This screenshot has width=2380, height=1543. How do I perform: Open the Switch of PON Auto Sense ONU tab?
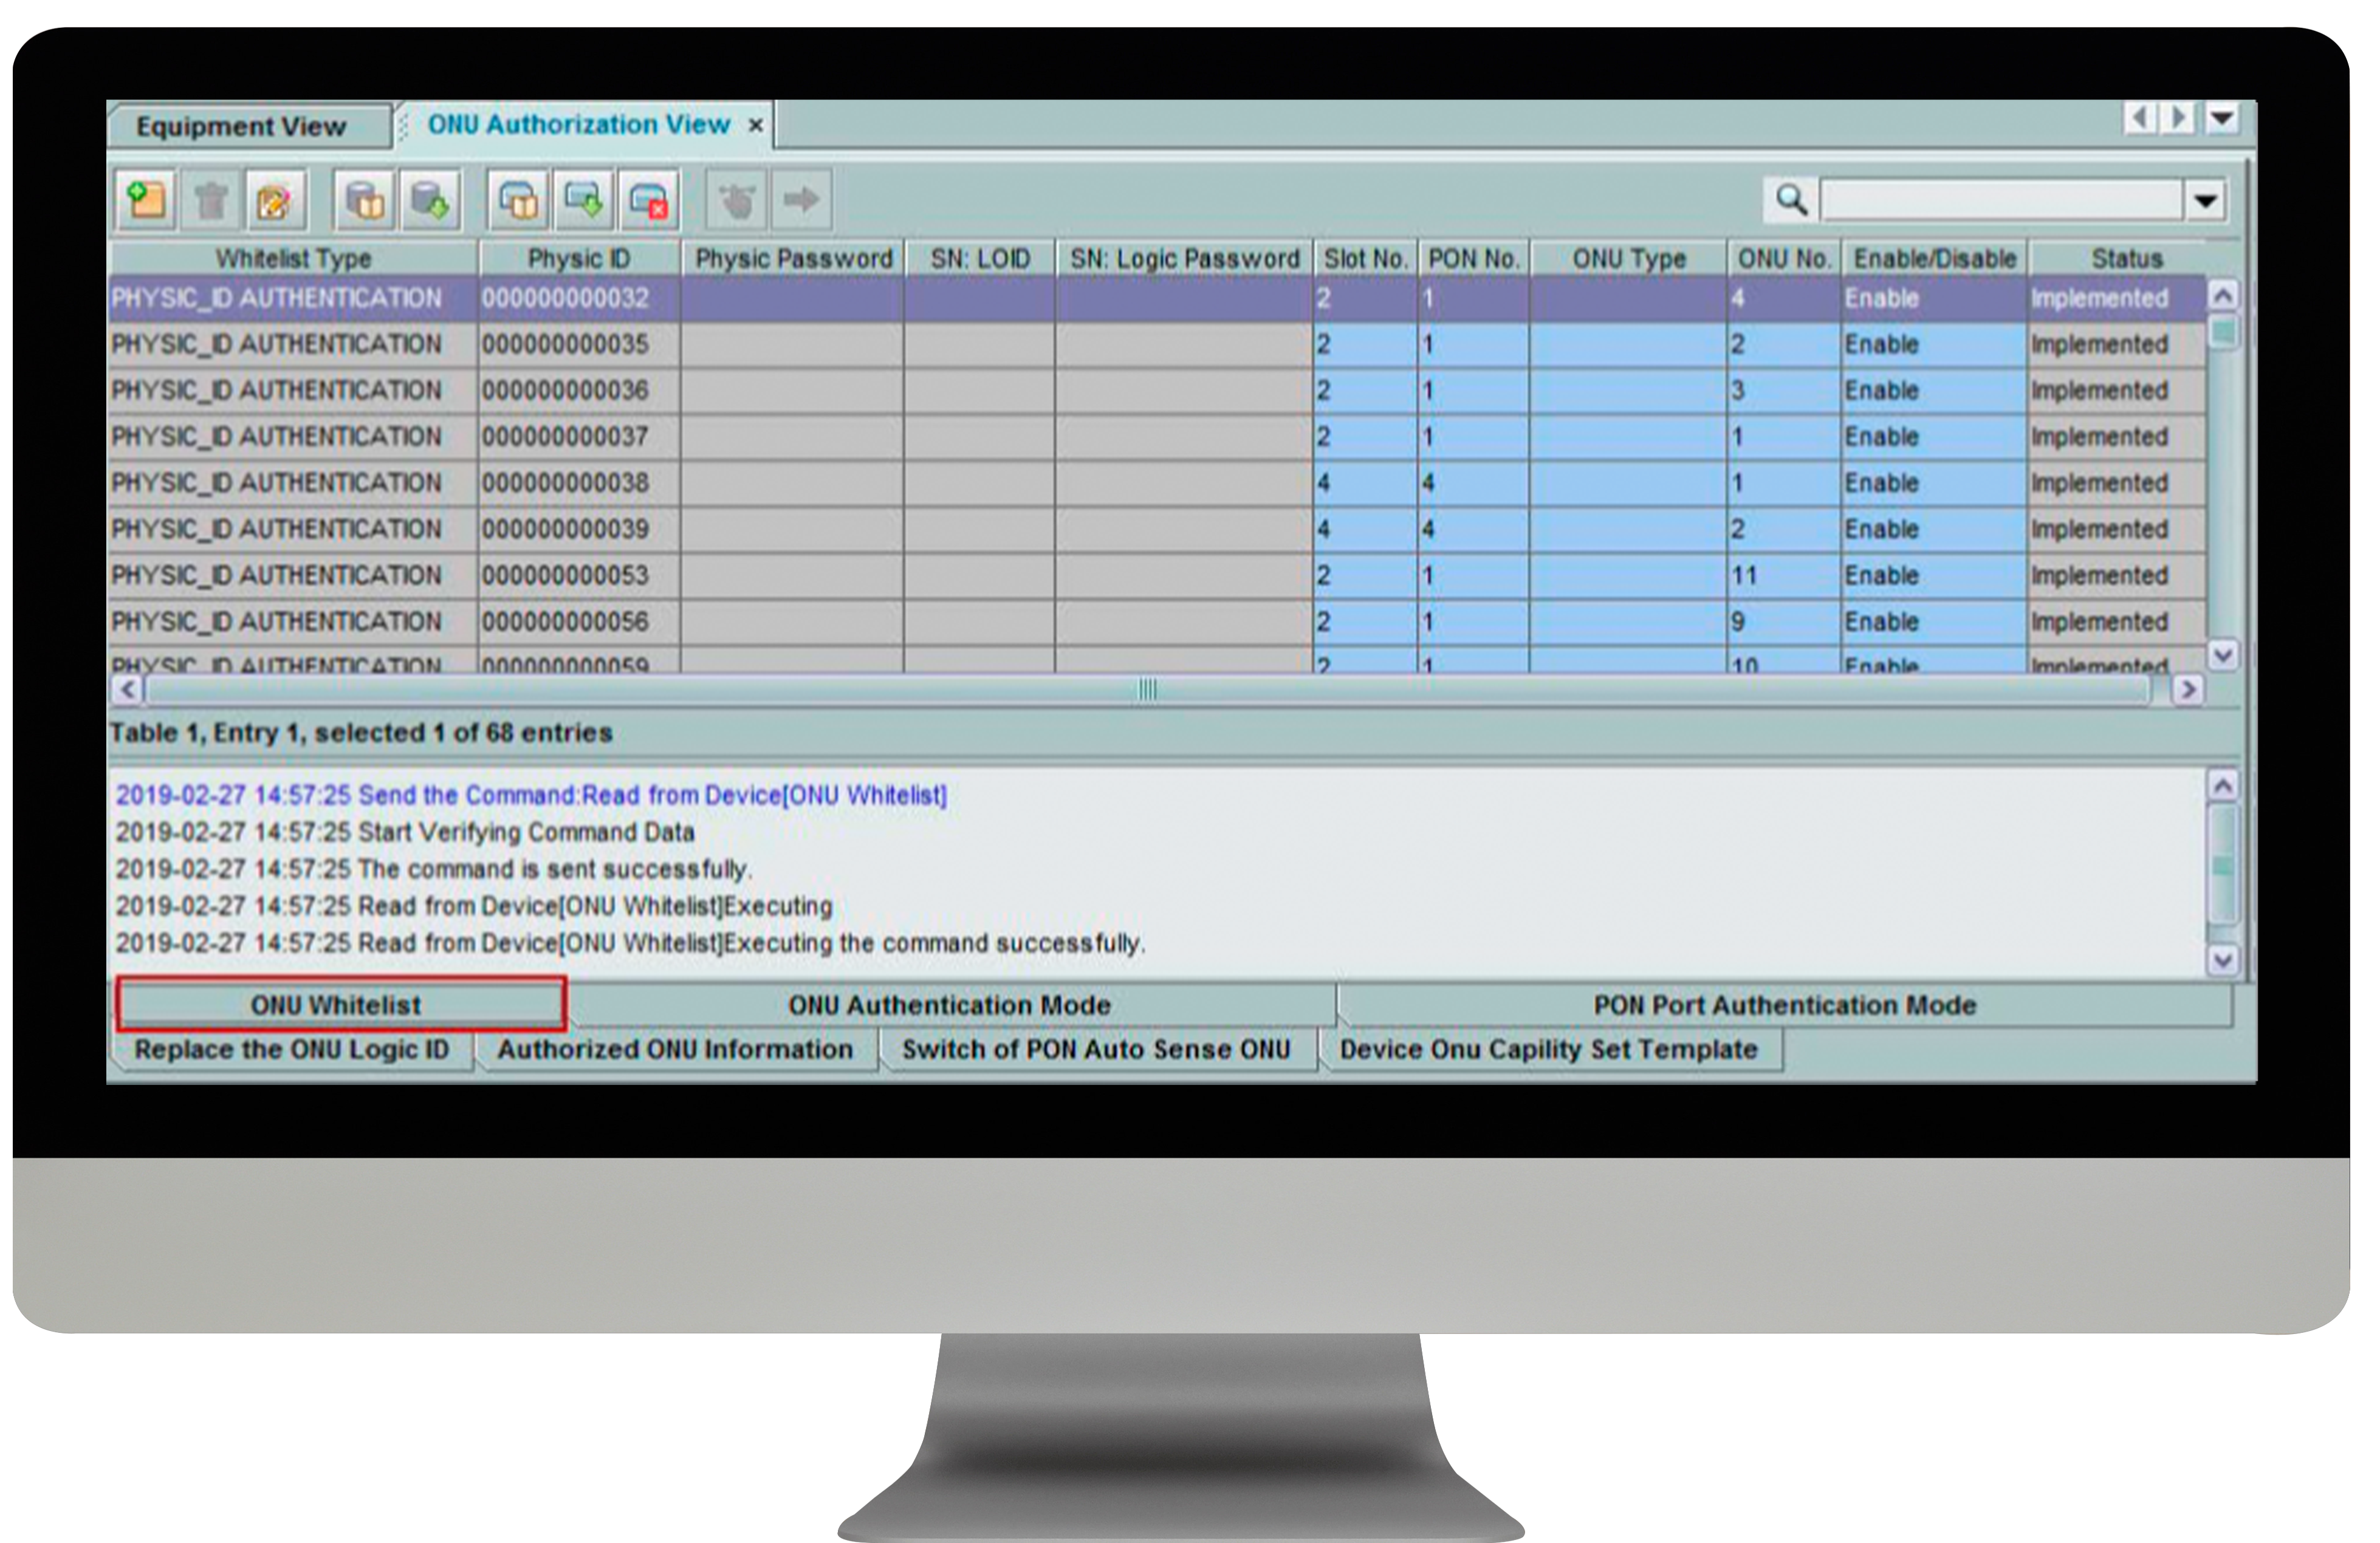(1097, 1050)
